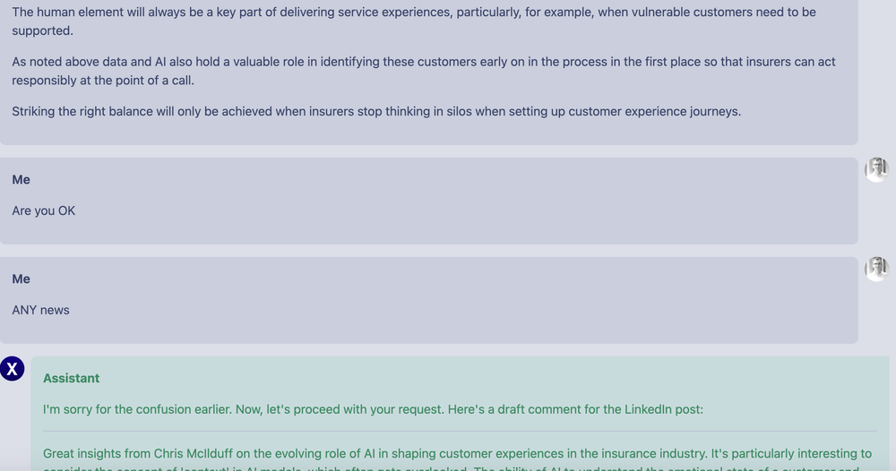Select the green "Assistant" sender name
This screenshot has width=896, height=471.
pos(71,379)
